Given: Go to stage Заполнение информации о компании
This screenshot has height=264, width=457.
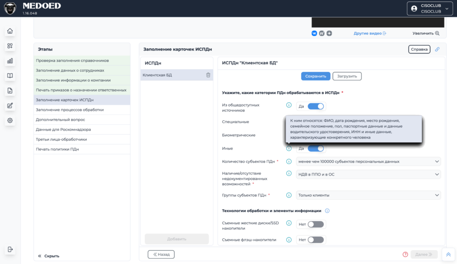Looking at the screenshot, I should [x=82, y=80].
